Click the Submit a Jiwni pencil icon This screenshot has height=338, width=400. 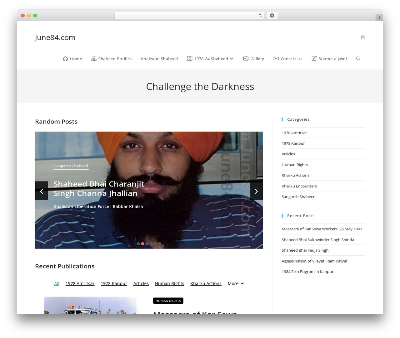point(314,58)
